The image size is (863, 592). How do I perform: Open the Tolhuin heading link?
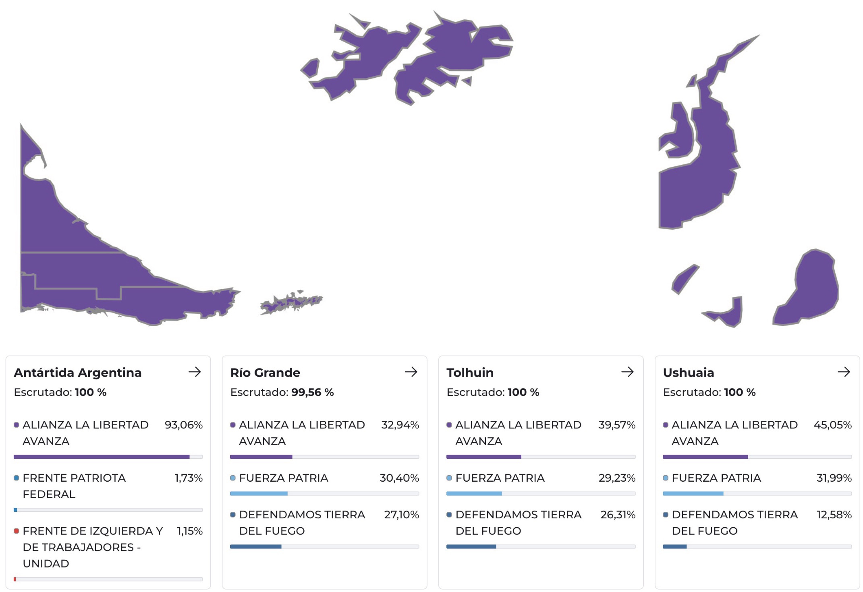click(x=470, y=373)
